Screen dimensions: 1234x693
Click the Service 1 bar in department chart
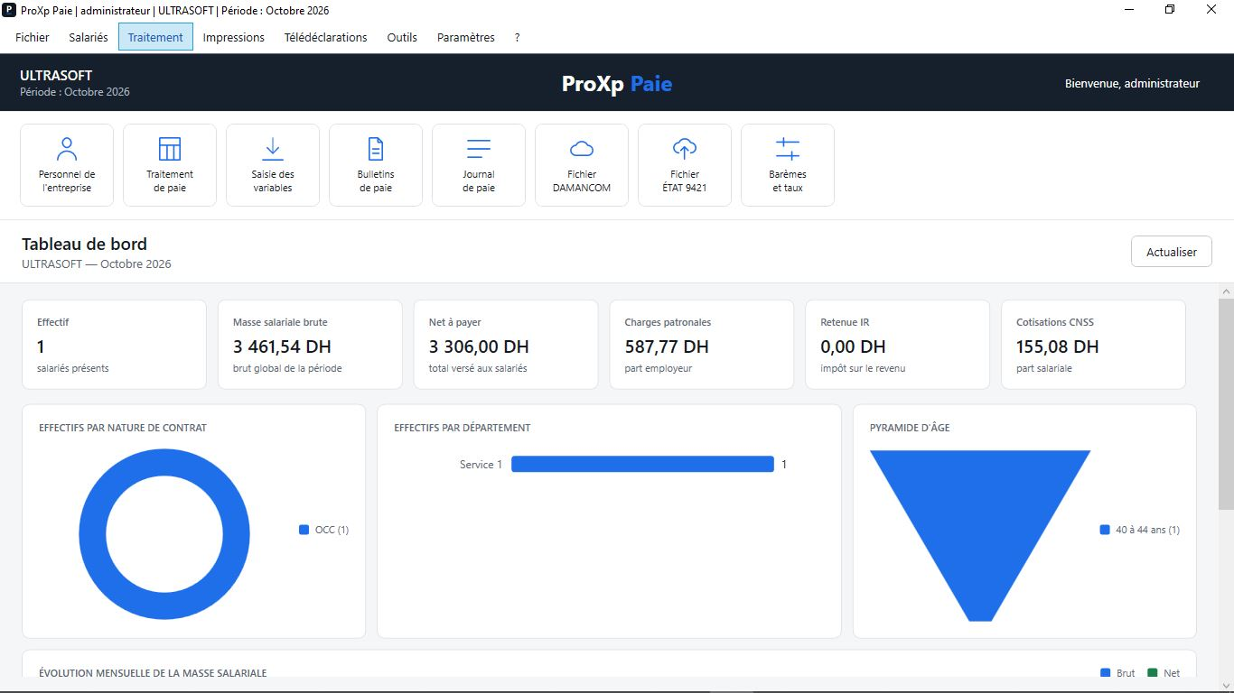click(642, 464)
